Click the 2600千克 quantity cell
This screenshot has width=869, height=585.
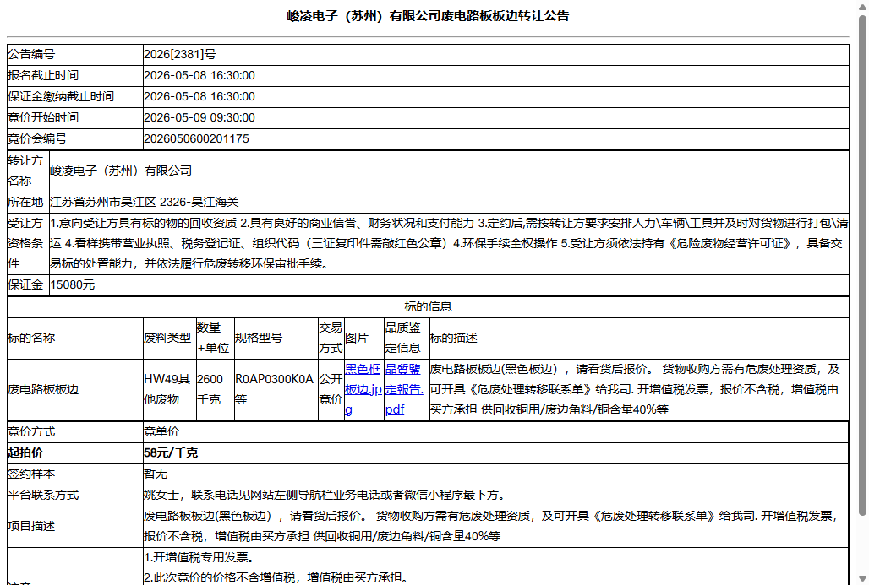[x=215, y=390]
